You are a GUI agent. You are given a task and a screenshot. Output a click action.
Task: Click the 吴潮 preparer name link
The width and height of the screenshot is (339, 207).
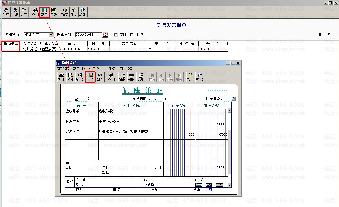(x=209, y=190)
